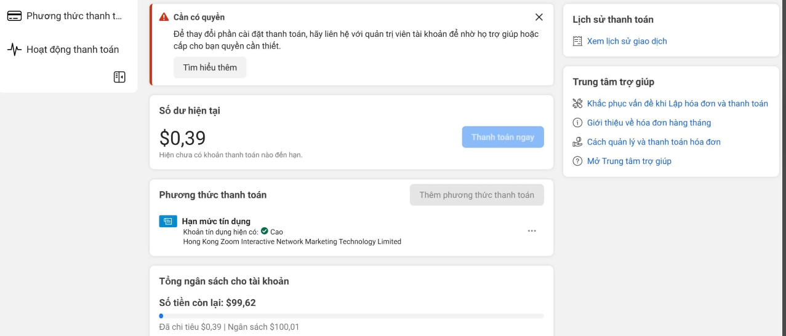Click the blue credit line card icon
This screenshot has height=336, width=786.
tap(168, 221)
